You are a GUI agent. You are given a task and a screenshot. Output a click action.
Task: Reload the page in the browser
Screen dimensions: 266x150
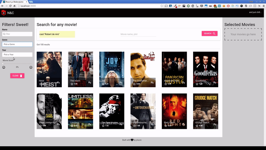10,6
